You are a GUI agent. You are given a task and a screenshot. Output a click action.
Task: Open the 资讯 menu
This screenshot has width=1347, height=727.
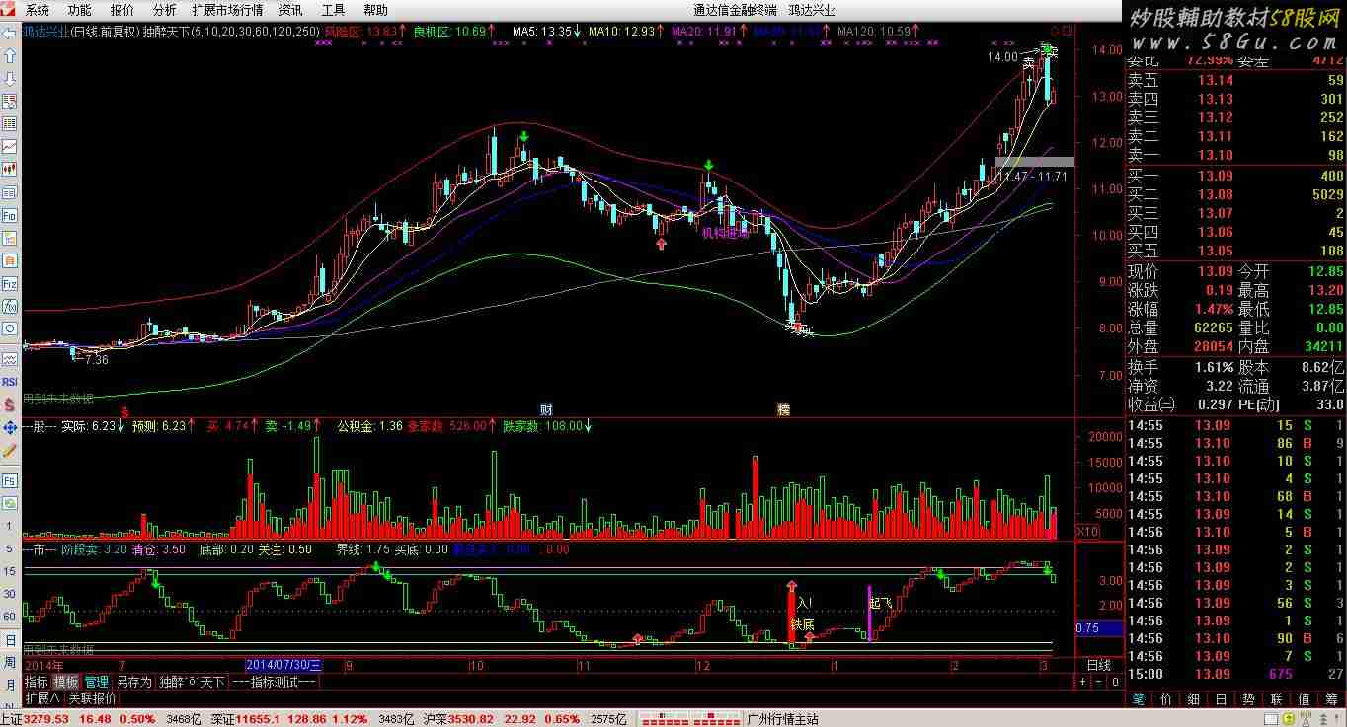pos(291,10)
